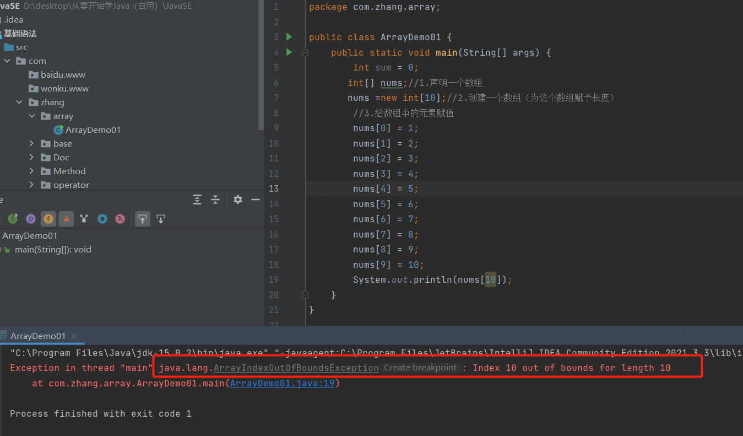The width and height of the screenshot is (743, 436).
Task: Click line number 13 in the gutter
Action: (x=274, y=189)
